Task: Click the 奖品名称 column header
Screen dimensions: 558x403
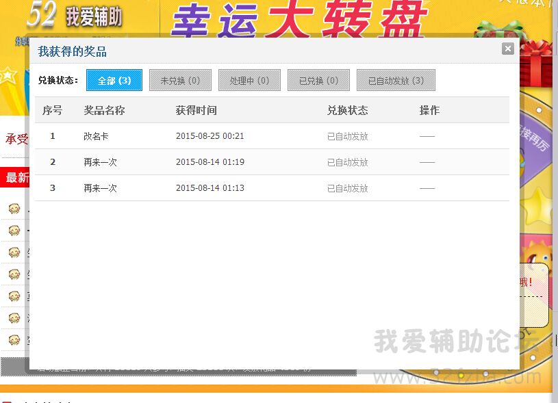Action: click(104, 110)
